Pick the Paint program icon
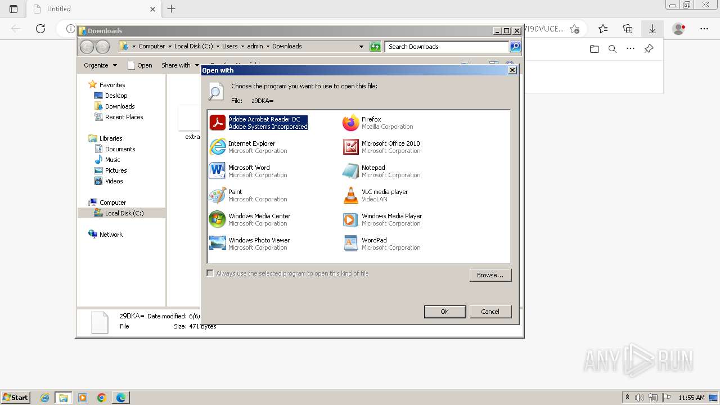Screen dimensions: 720x405 point(217,195)
